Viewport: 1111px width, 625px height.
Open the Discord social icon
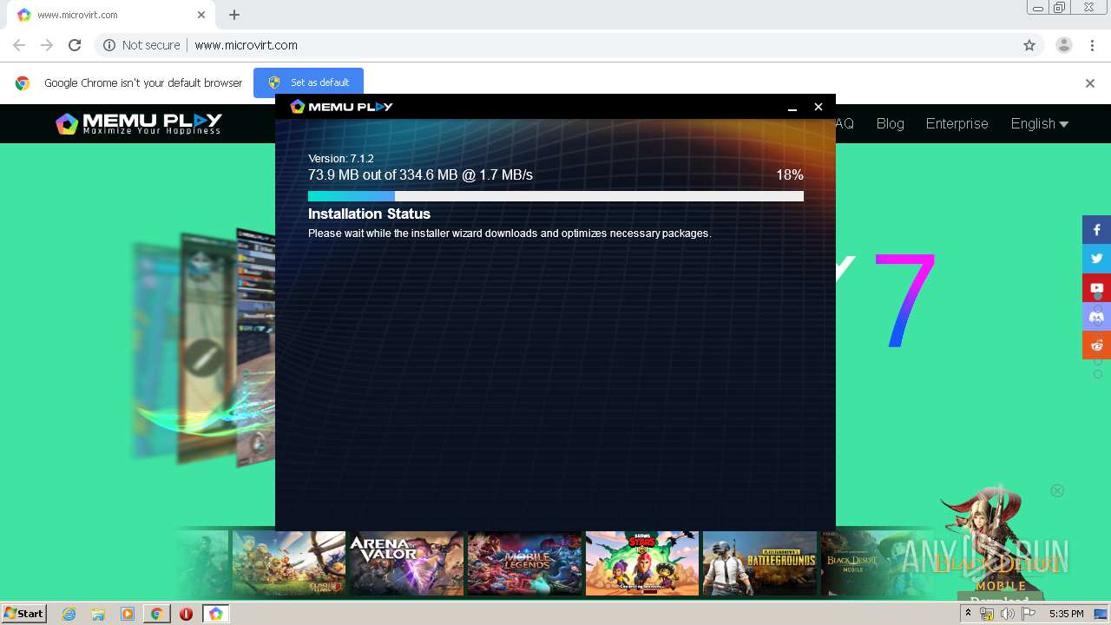tap(1096, 316)
